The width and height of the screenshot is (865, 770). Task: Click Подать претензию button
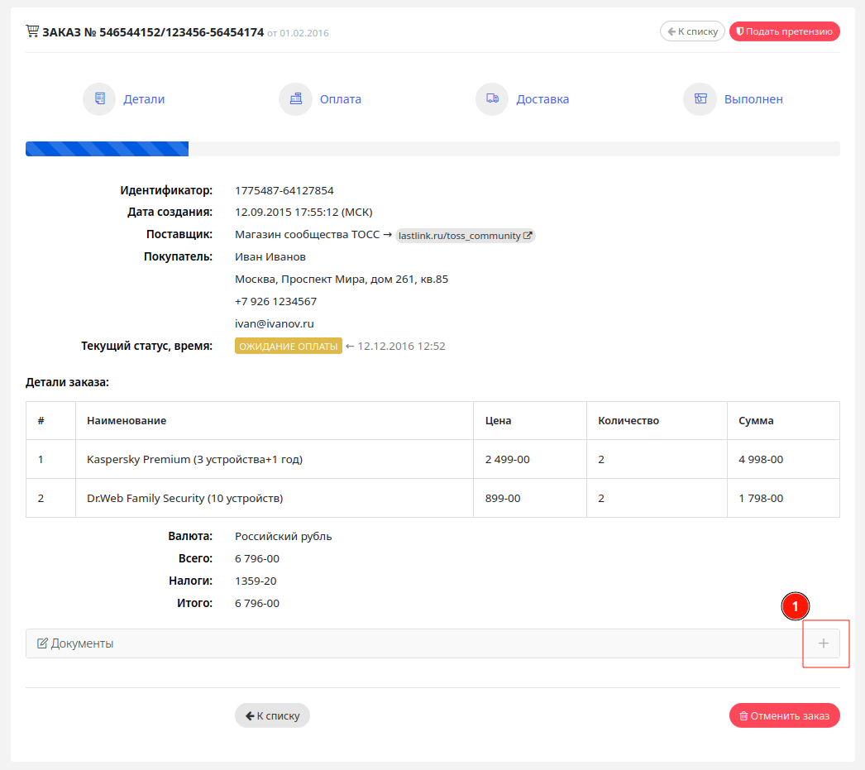tap(785, 31)
